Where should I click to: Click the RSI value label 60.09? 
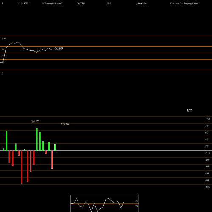(x=59, y=48)
